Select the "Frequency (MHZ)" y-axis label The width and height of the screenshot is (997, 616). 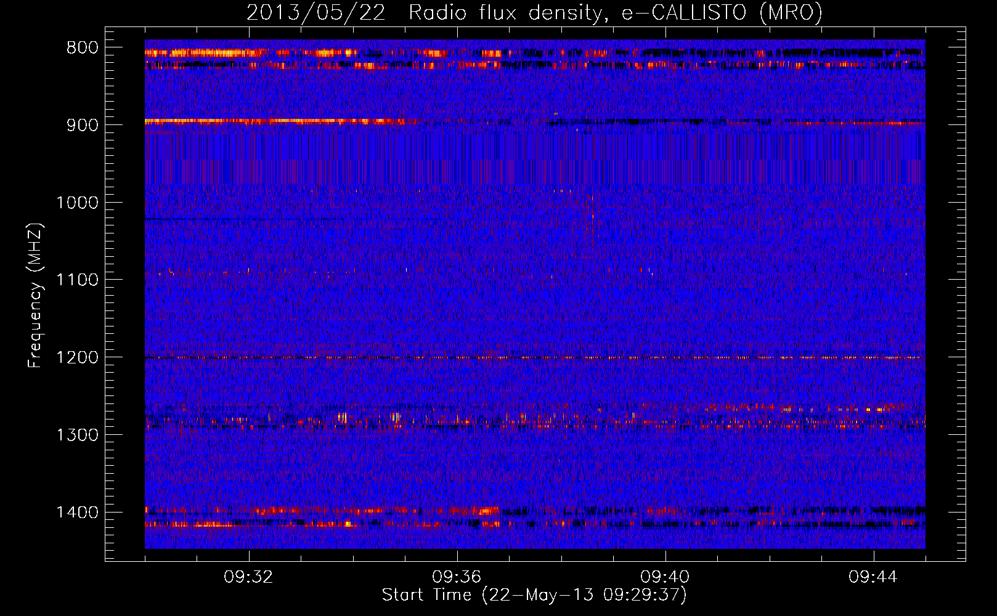pos(36,296)
